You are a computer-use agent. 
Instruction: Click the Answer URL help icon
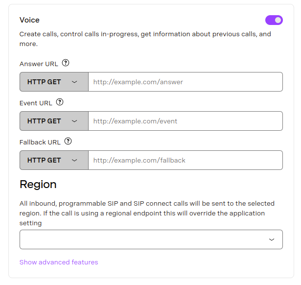(66, 63)
